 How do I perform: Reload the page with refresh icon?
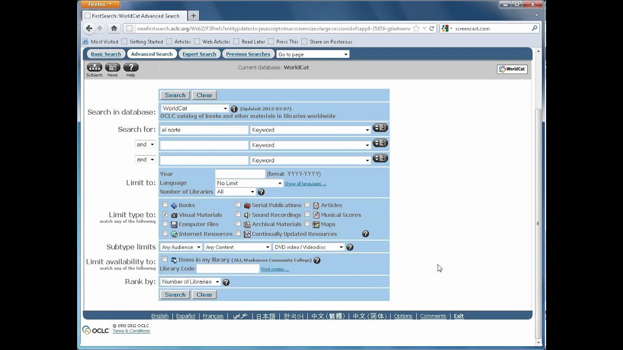tap(432, 28)
